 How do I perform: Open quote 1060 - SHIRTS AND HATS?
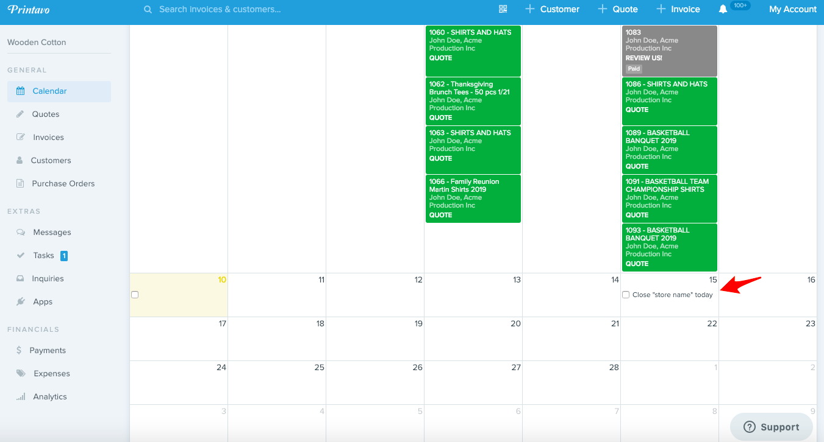coord(473,51)
